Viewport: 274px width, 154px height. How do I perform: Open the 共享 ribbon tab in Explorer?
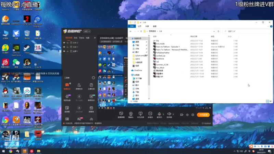(x=147, y=26)
